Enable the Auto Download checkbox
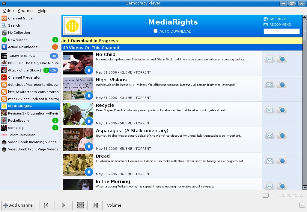Screen dimensions: 307x212 coord(156,31)
